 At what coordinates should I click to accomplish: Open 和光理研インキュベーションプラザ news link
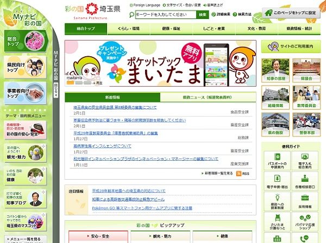pyautogui.click(x=146, y=159)
